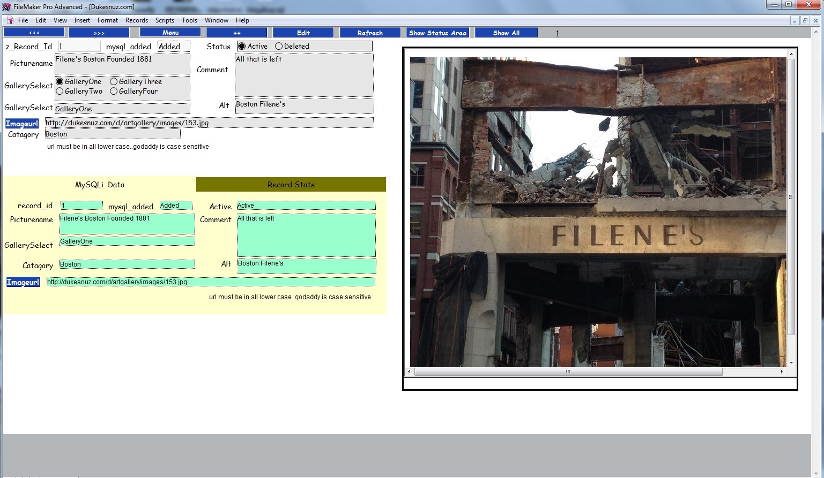Click the ++ add record button
The image size is (824, 478).
[x=236, y=33]
